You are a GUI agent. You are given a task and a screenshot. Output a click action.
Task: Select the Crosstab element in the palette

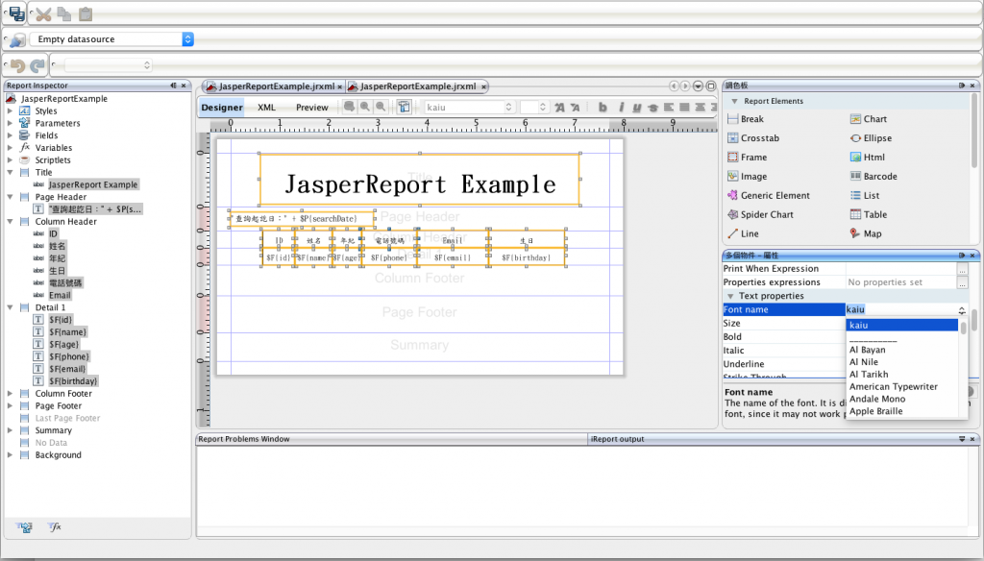pyautogui.click(x=753, y=138)
